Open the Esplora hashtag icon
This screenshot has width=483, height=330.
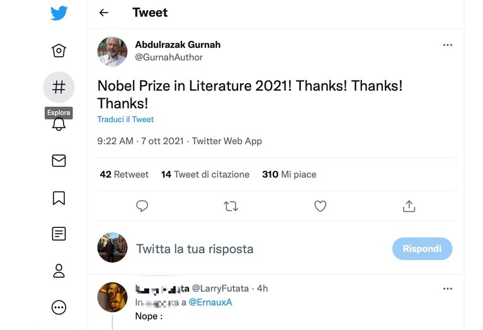[59, 87]
